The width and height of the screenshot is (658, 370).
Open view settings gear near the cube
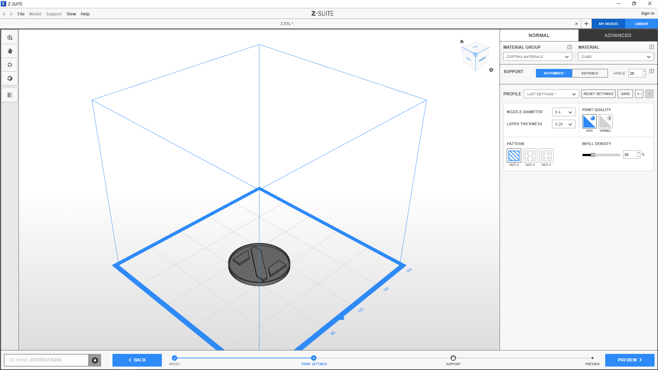[491, 70]
